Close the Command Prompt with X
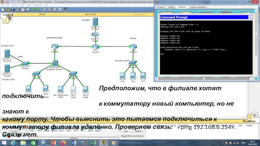The image size is (260, 146). [x=250, y=17]
